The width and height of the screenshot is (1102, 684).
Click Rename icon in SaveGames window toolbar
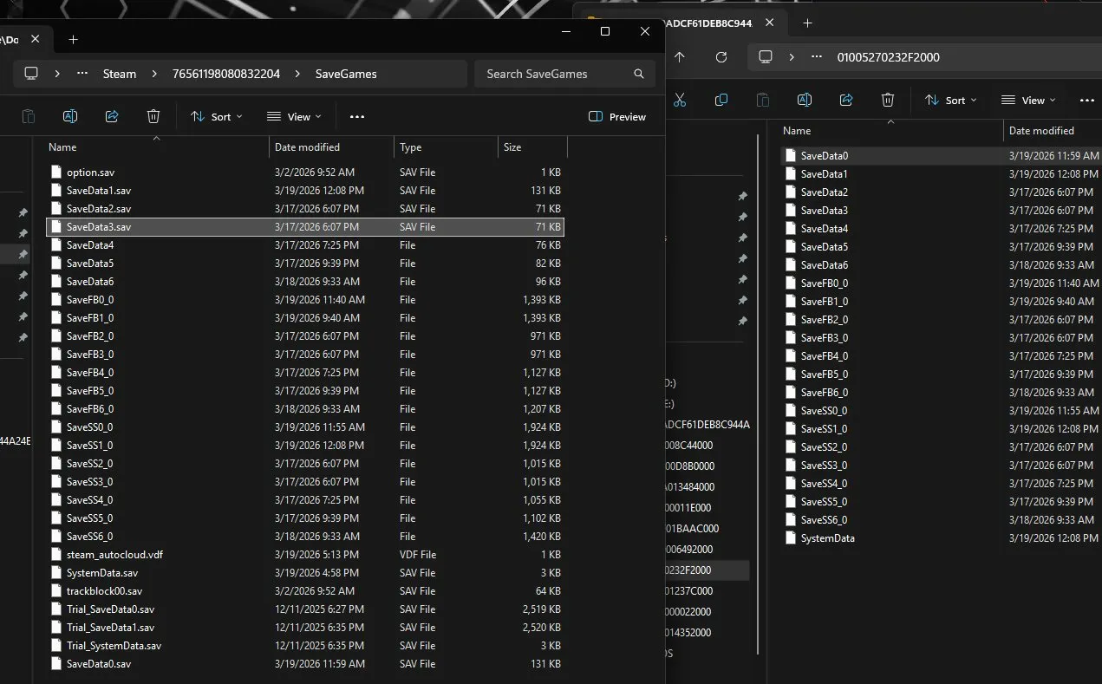[x=70, y=116]
